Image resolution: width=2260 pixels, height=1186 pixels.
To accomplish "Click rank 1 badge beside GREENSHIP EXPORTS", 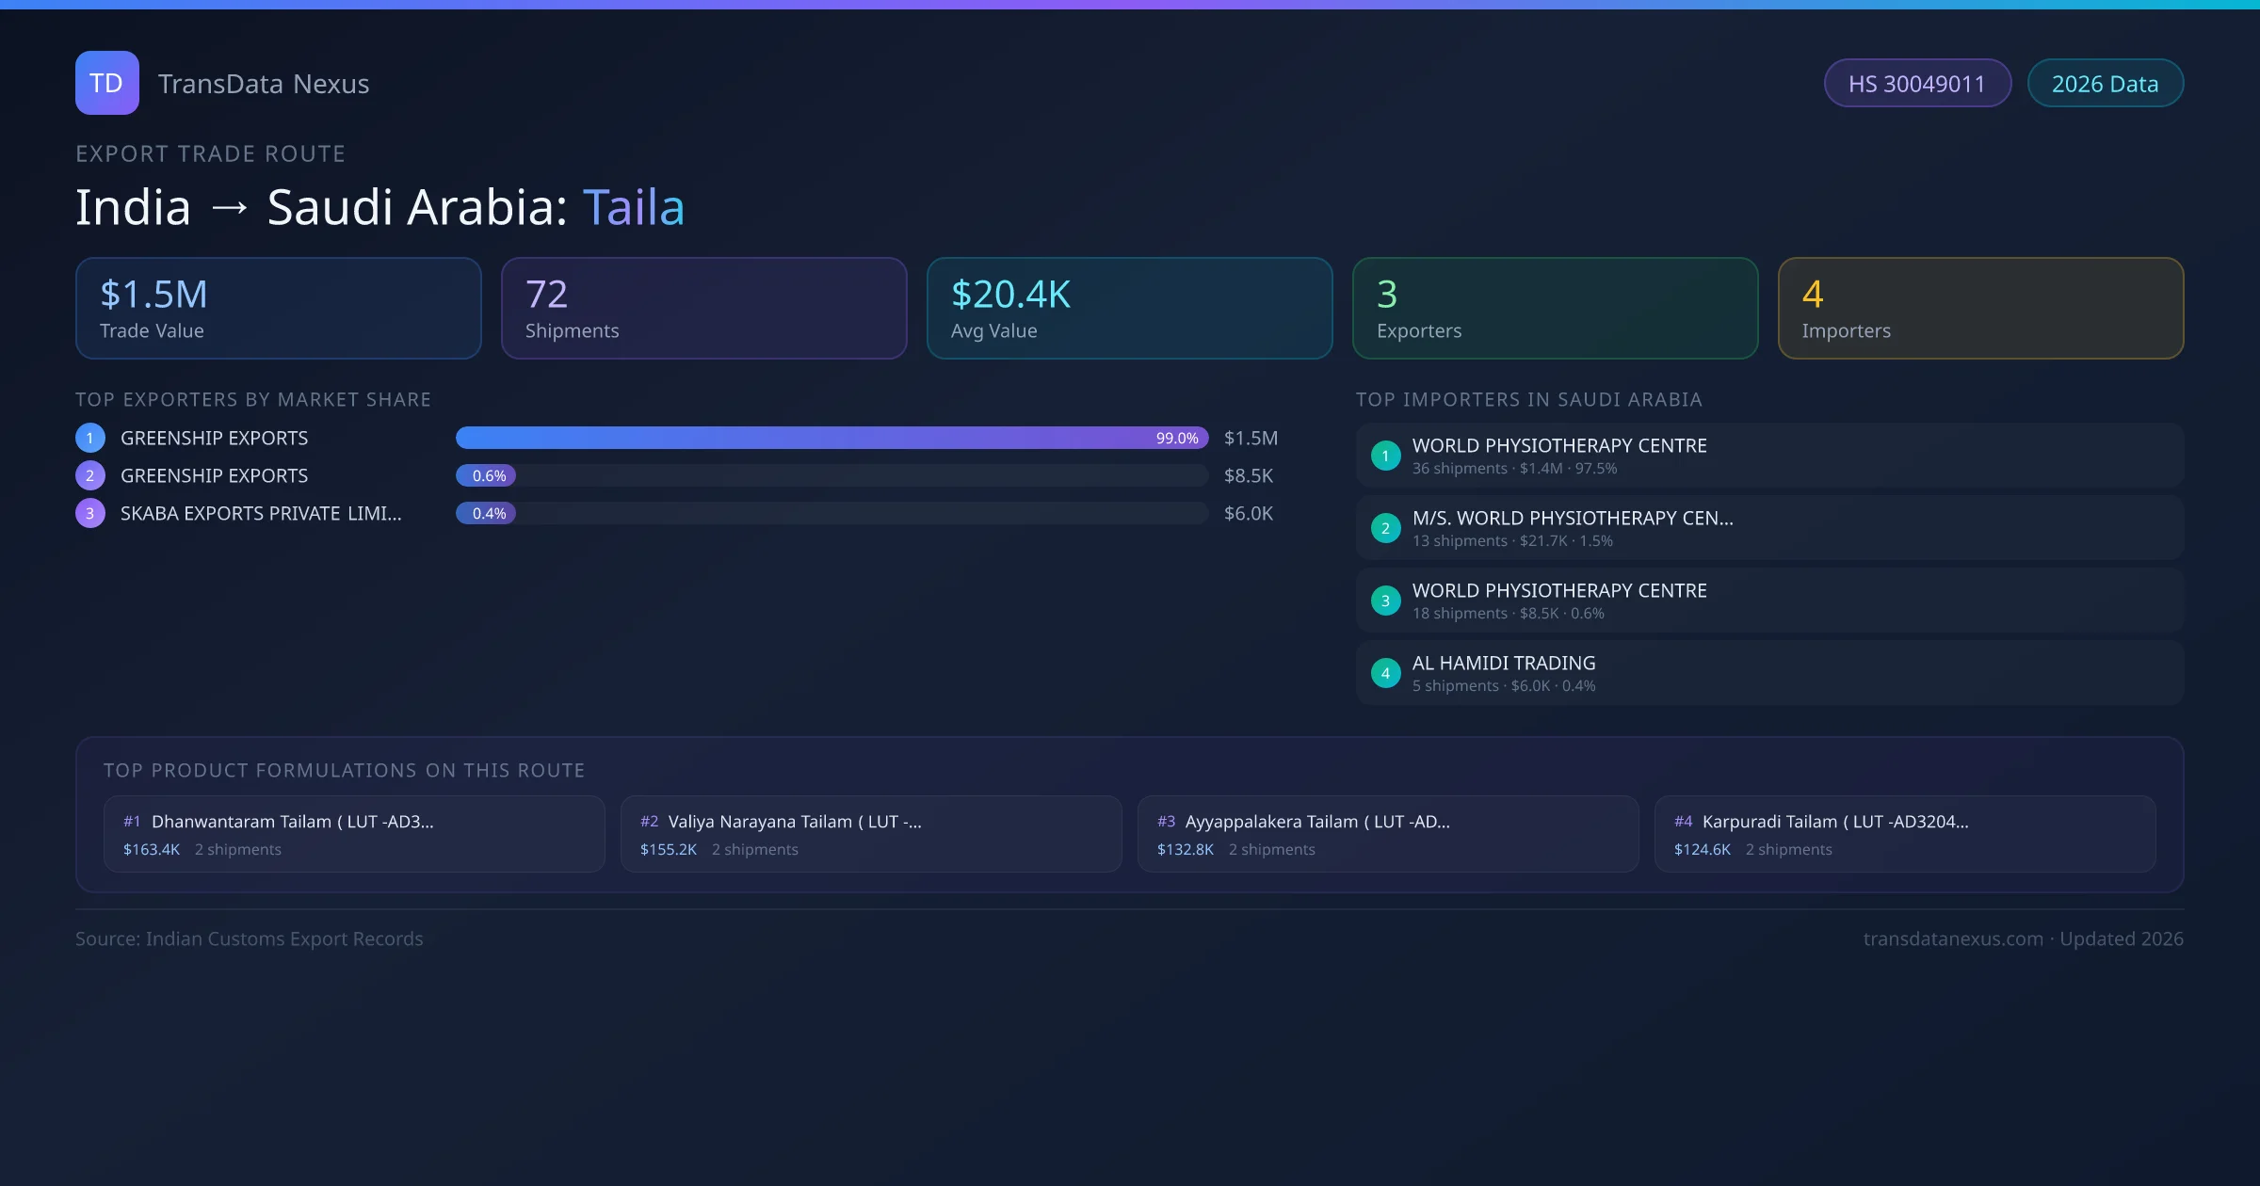I will 90,438.
